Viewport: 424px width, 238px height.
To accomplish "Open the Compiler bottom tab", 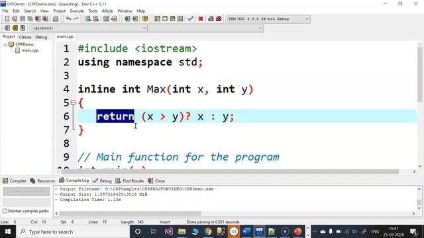I will [15, 180].
